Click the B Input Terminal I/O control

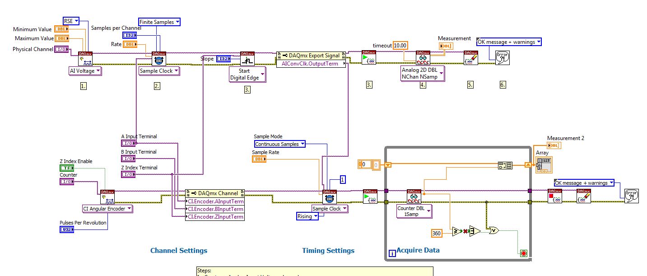(x=128, y=159)
